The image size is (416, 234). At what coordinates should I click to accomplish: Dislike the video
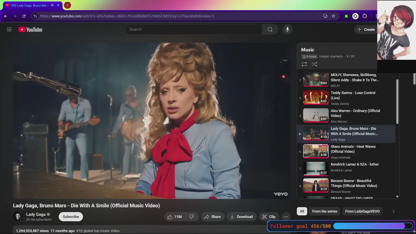point(192,217)
